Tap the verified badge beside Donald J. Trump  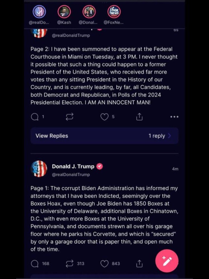pyautogui.click(x=99, y=167)
